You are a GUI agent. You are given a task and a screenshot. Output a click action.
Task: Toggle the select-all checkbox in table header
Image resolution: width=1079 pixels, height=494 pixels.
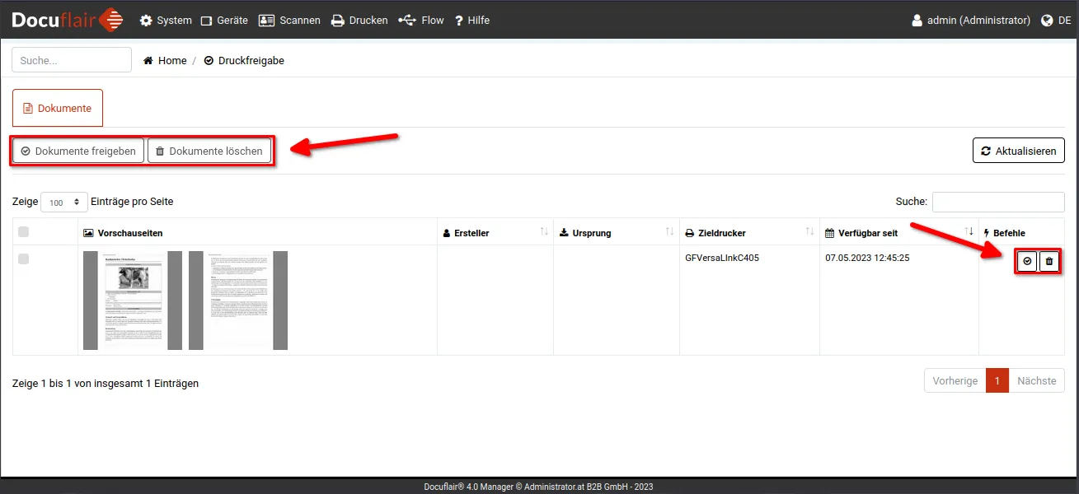pyautogui.click(x=23, y=231)
